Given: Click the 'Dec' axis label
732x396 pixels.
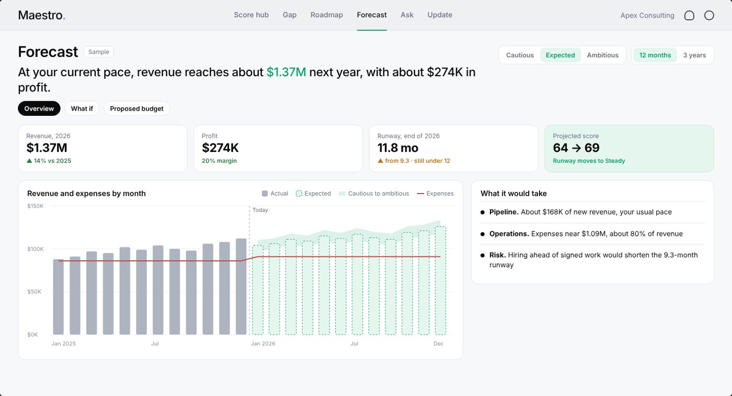Looking at the screenshot, I should click(438, 344).
